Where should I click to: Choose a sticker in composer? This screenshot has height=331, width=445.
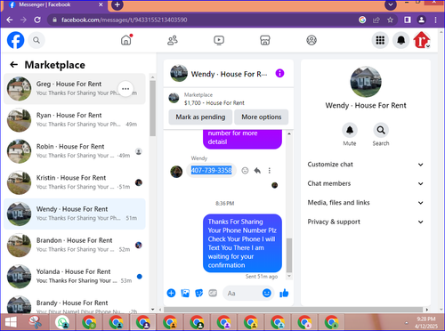click(198, 293)
